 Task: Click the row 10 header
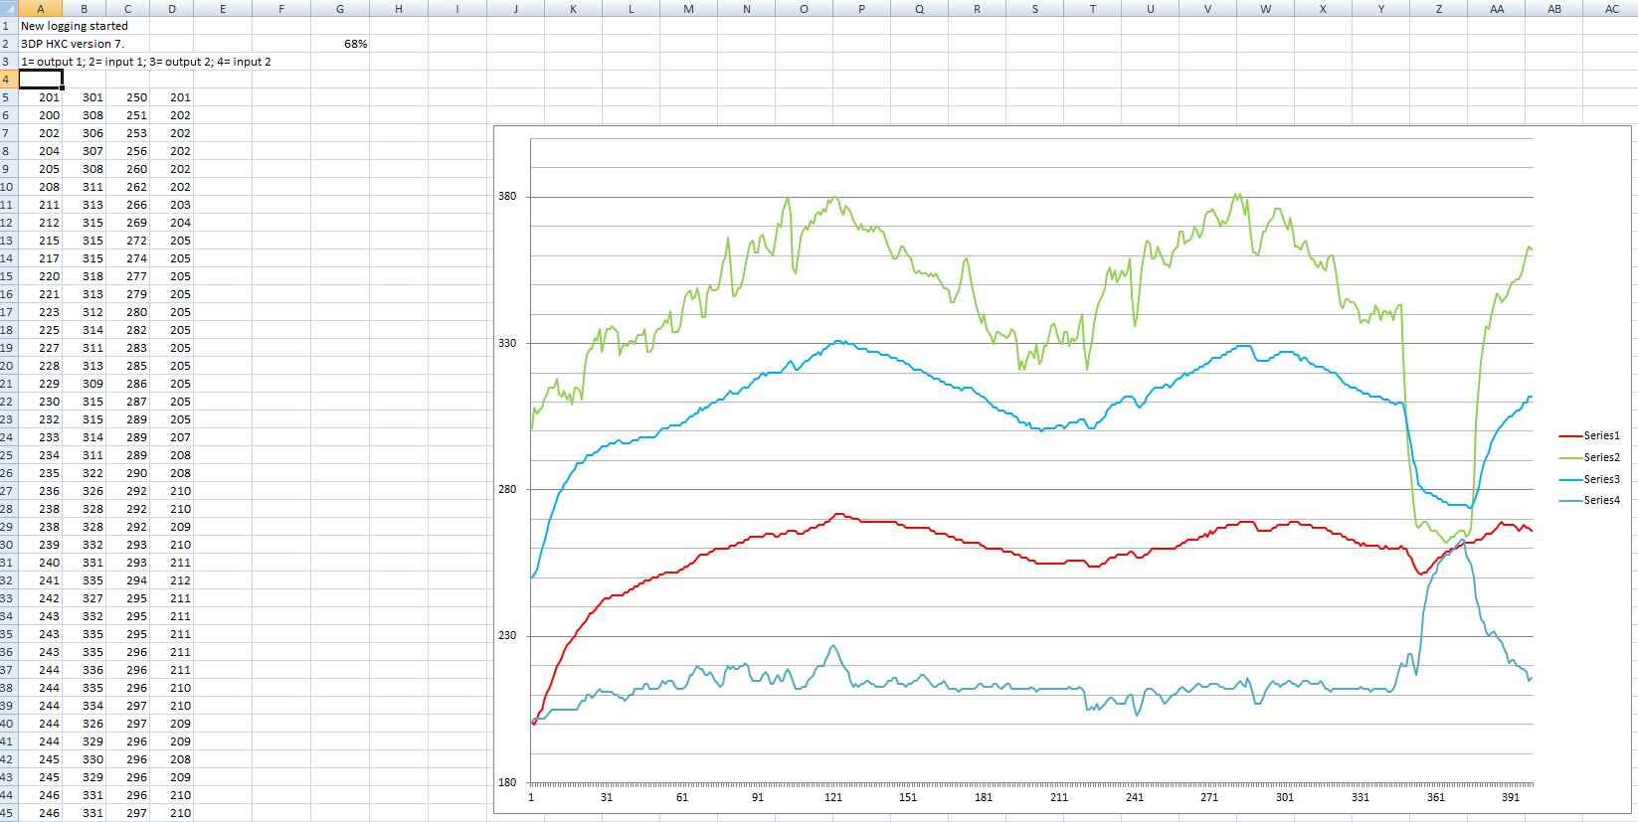tap(9, 187)
